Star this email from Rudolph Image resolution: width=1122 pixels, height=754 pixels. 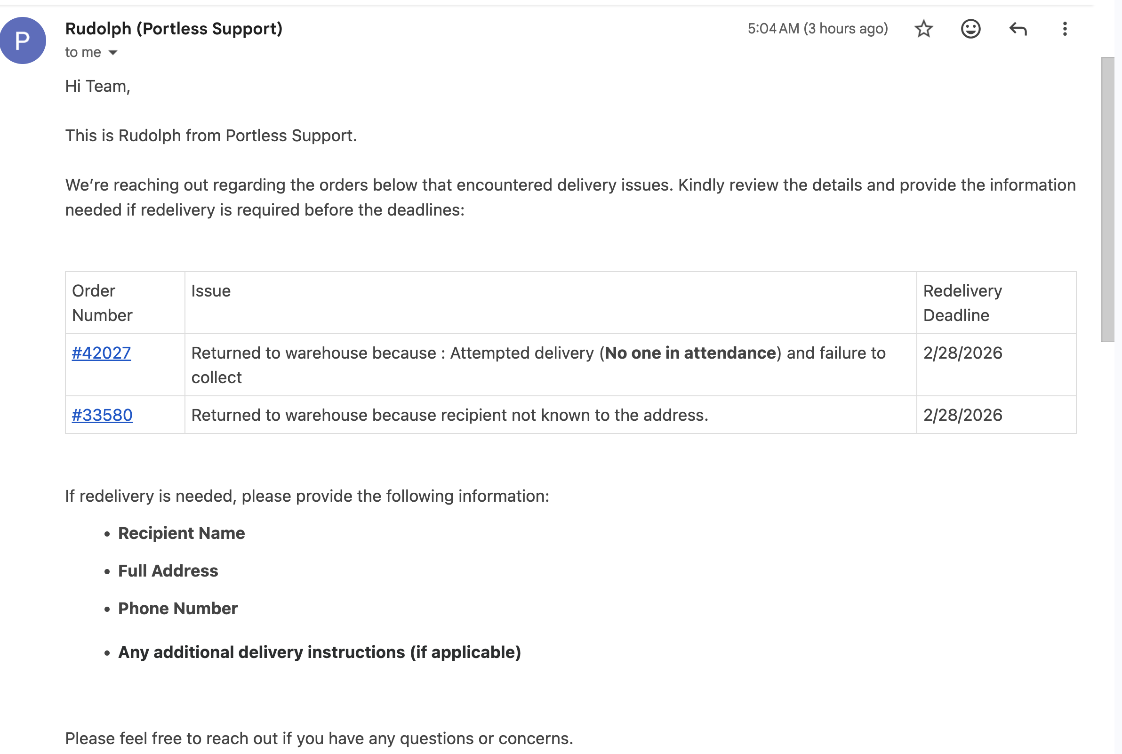tap(923, 29)
